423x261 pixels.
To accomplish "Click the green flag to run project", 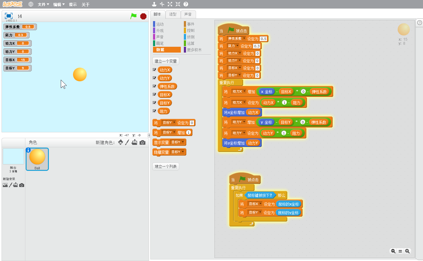I will (133, 16).
